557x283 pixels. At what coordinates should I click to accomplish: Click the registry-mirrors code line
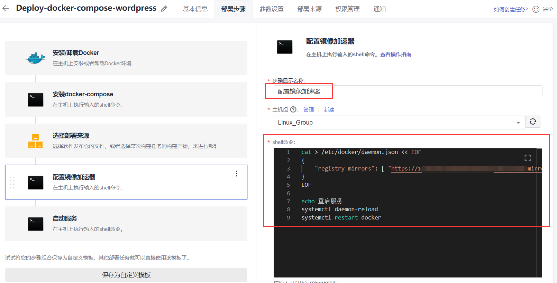coord(428,169)
